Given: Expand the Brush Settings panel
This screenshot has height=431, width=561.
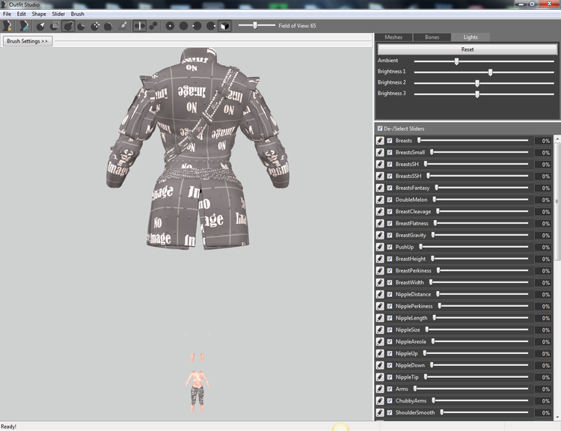Looking at the screenshot, I should point(28,41).
